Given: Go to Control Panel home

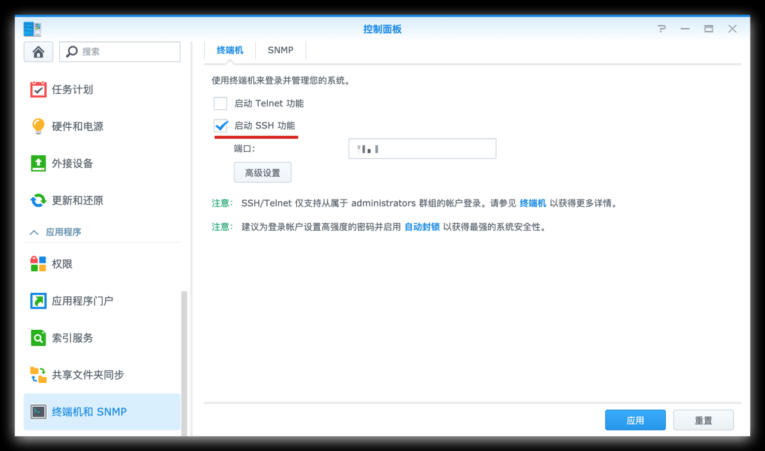Looking at the screenshot, I should pyautogui.click(x=39, y=52).
